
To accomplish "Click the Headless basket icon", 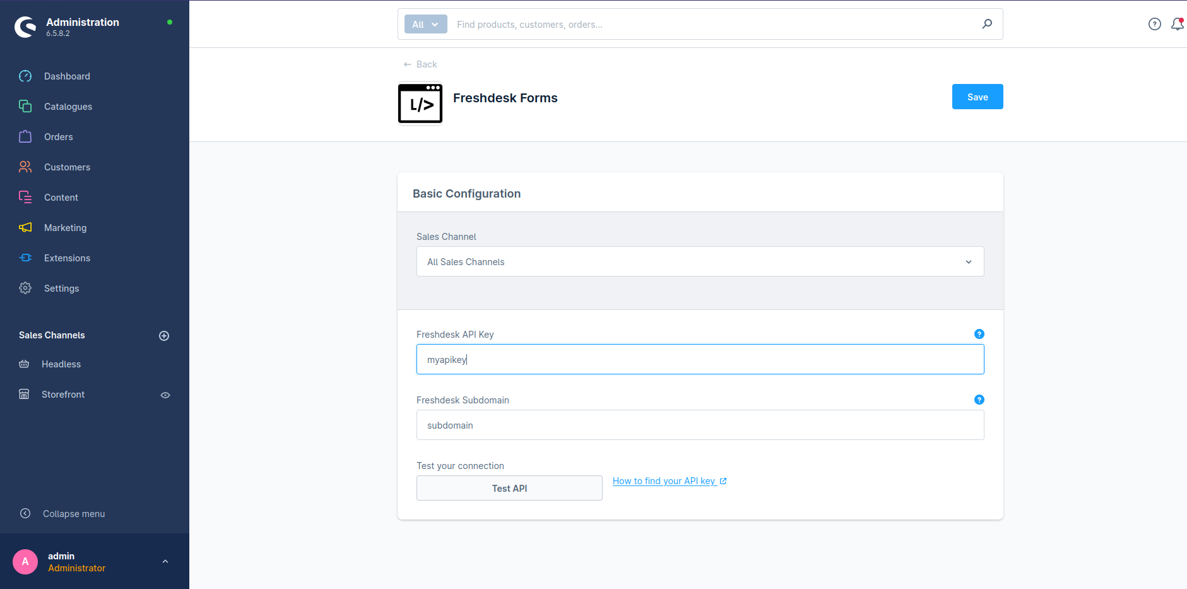I will tap(24, 364).
